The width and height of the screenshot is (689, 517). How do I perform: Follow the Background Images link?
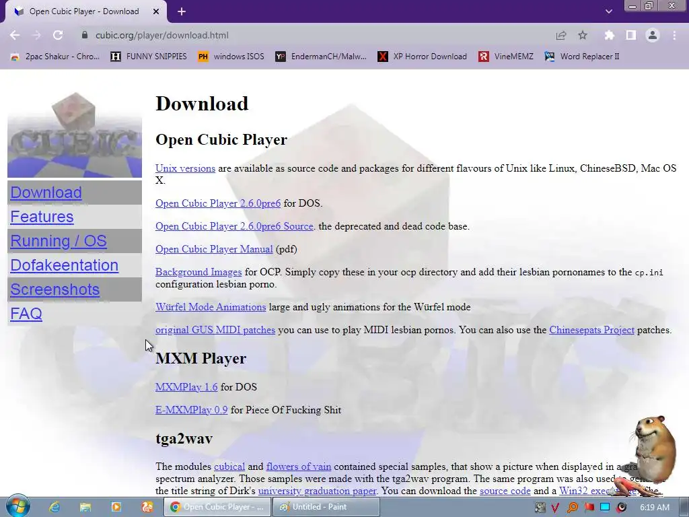(198, 272)
